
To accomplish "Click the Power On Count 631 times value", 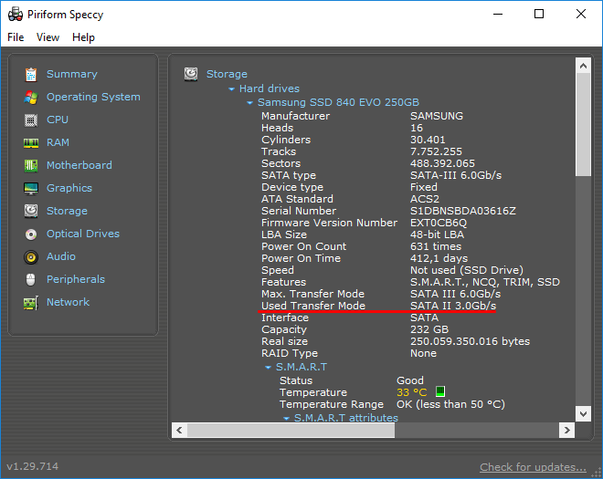I will [x=436, y=246].
